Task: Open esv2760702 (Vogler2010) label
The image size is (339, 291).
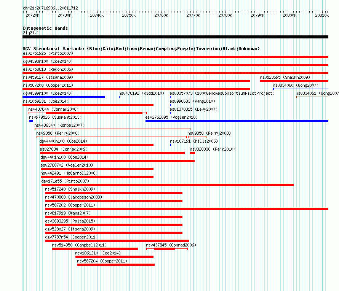Action: [x=67, y=165]
